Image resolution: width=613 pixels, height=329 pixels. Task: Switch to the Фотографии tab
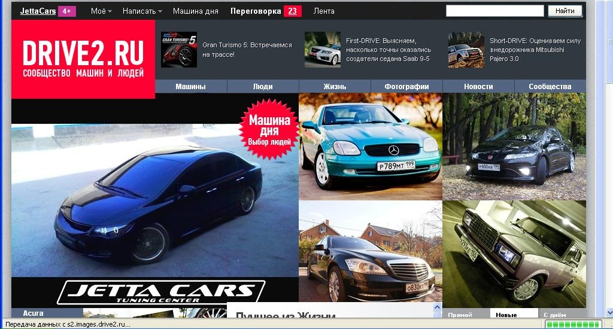[406, 86]
